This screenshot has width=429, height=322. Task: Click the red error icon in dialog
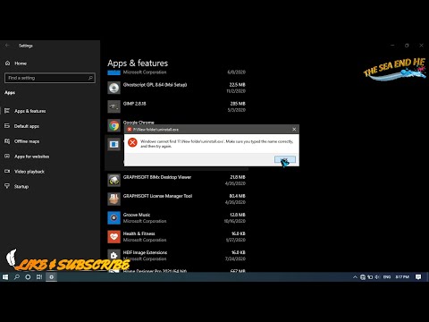tap(132, 142)
